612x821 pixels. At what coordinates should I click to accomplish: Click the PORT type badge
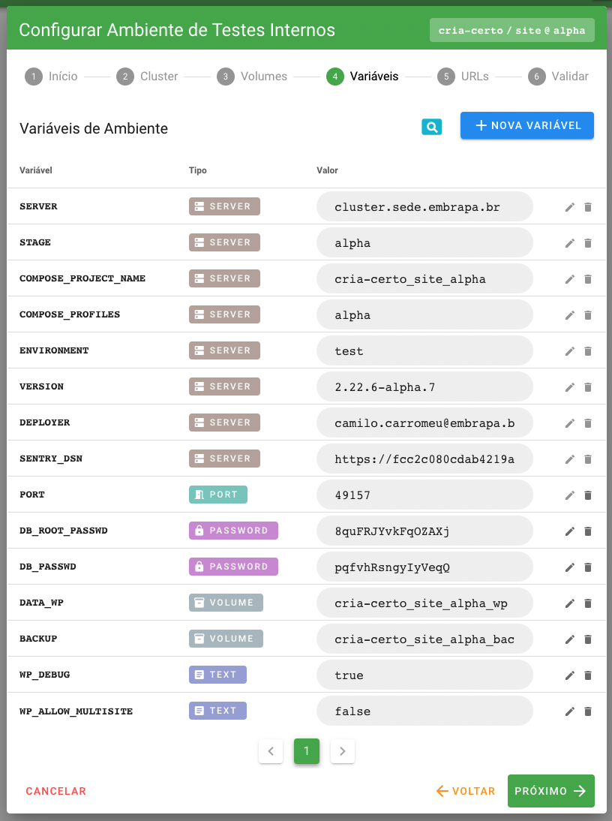click(218, 495)
